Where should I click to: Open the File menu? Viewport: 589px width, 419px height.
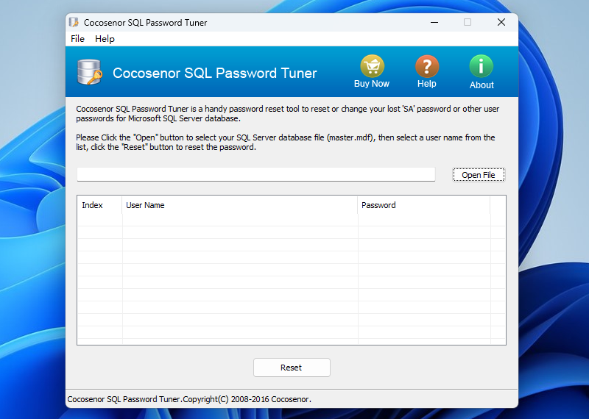click(x=77, y=39)
